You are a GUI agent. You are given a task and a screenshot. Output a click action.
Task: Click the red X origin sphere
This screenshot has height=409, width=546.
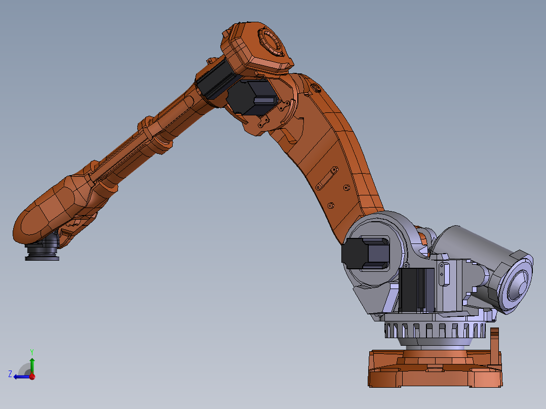click(32, 377)
